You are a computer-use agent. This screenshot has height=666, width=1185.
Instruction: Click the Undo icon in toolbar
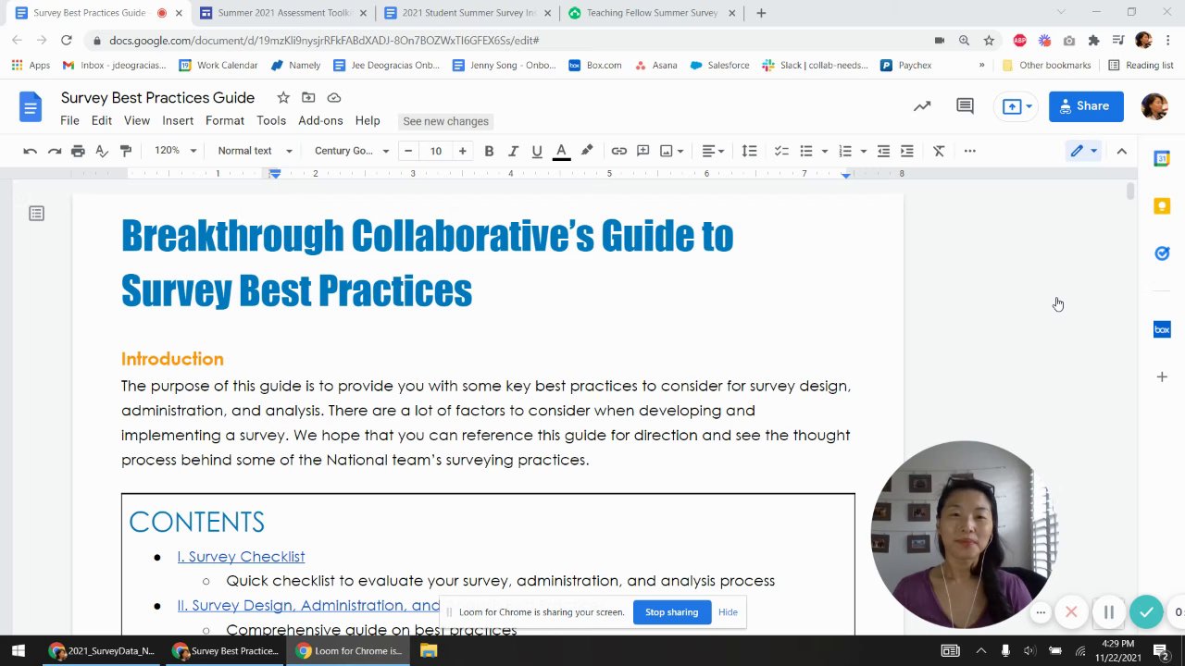click(30, 151)
